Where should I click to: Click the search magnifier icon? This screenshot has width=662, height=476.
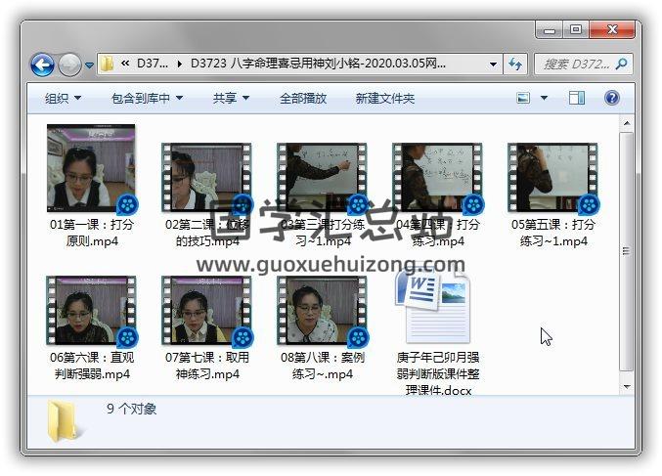pyautogui.click(x=621, y=65)
